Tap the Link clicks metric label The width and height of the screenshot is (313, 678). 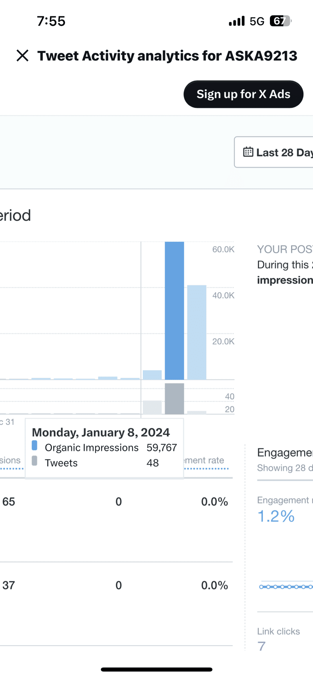279,631
